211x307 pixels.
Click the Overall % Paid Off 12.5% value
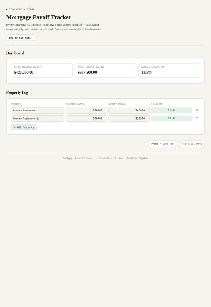click(x=147, y=73)
